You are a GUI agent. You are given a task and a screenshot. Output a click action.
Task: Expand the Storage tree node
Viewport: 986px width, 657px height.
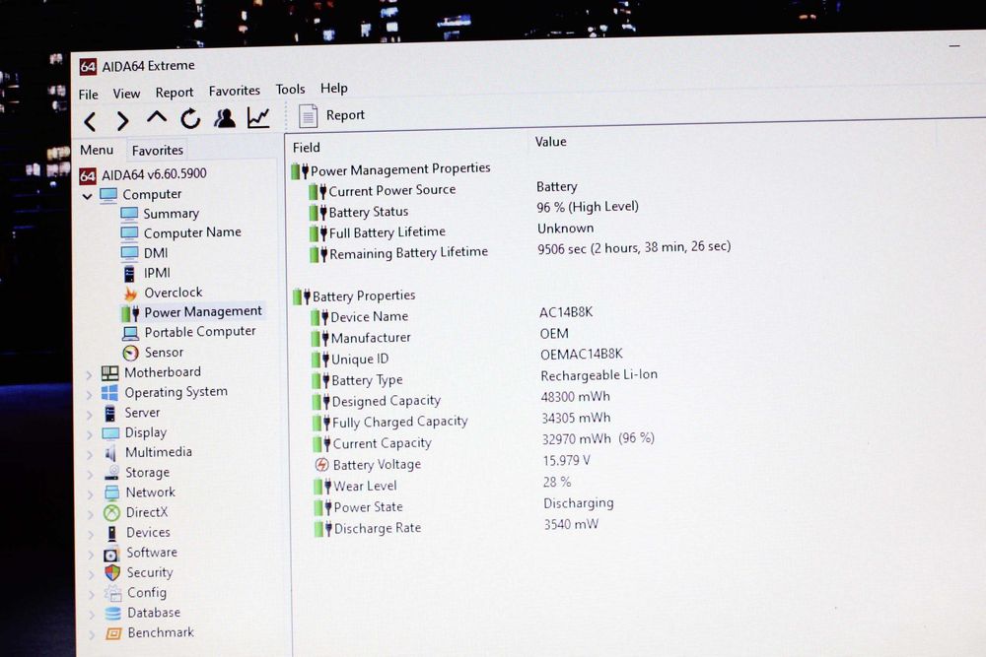(x=90, y=475)
